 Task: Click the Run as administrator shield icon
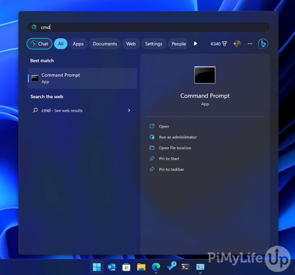(152, 137)
